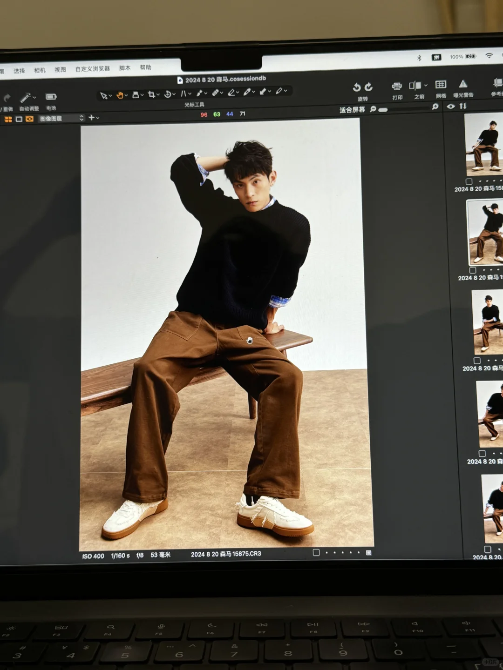Click the 适合屏幕 fit-to-screen button

(x=352, y=110)
